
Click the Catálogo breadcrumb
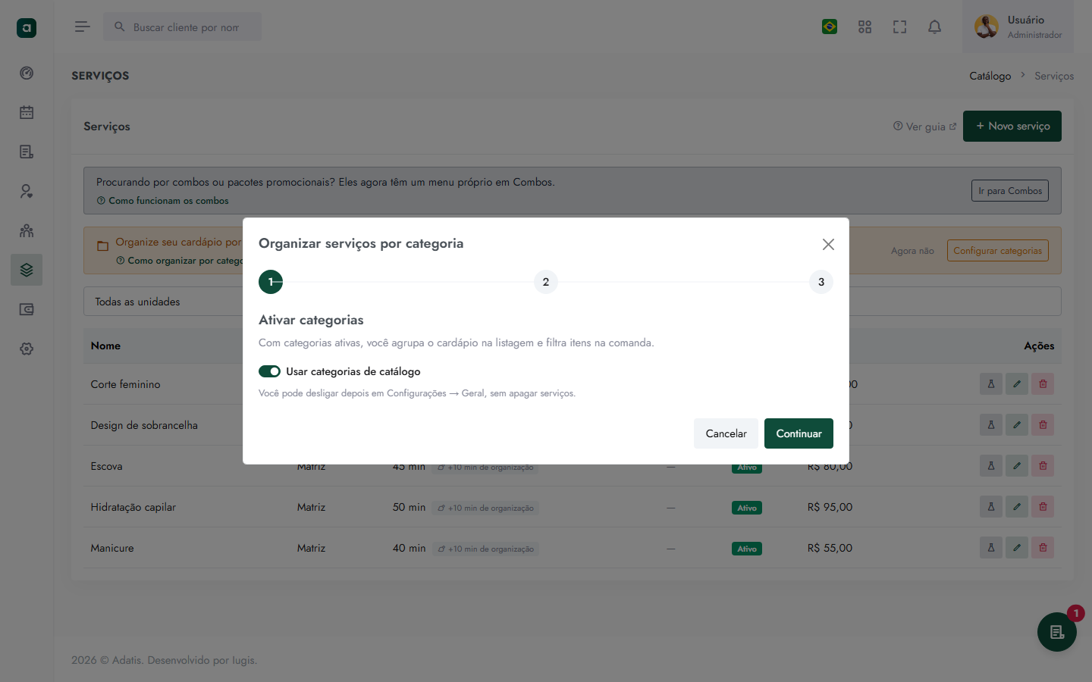(990, 76)
